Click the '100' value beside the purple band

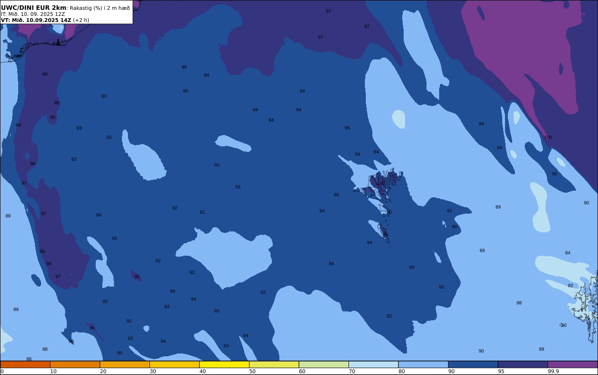[x=548, y=137]
